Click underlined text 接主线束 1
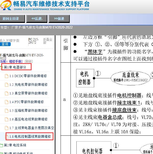This screenshot has width=153, height=154. (x=129, y=103)
